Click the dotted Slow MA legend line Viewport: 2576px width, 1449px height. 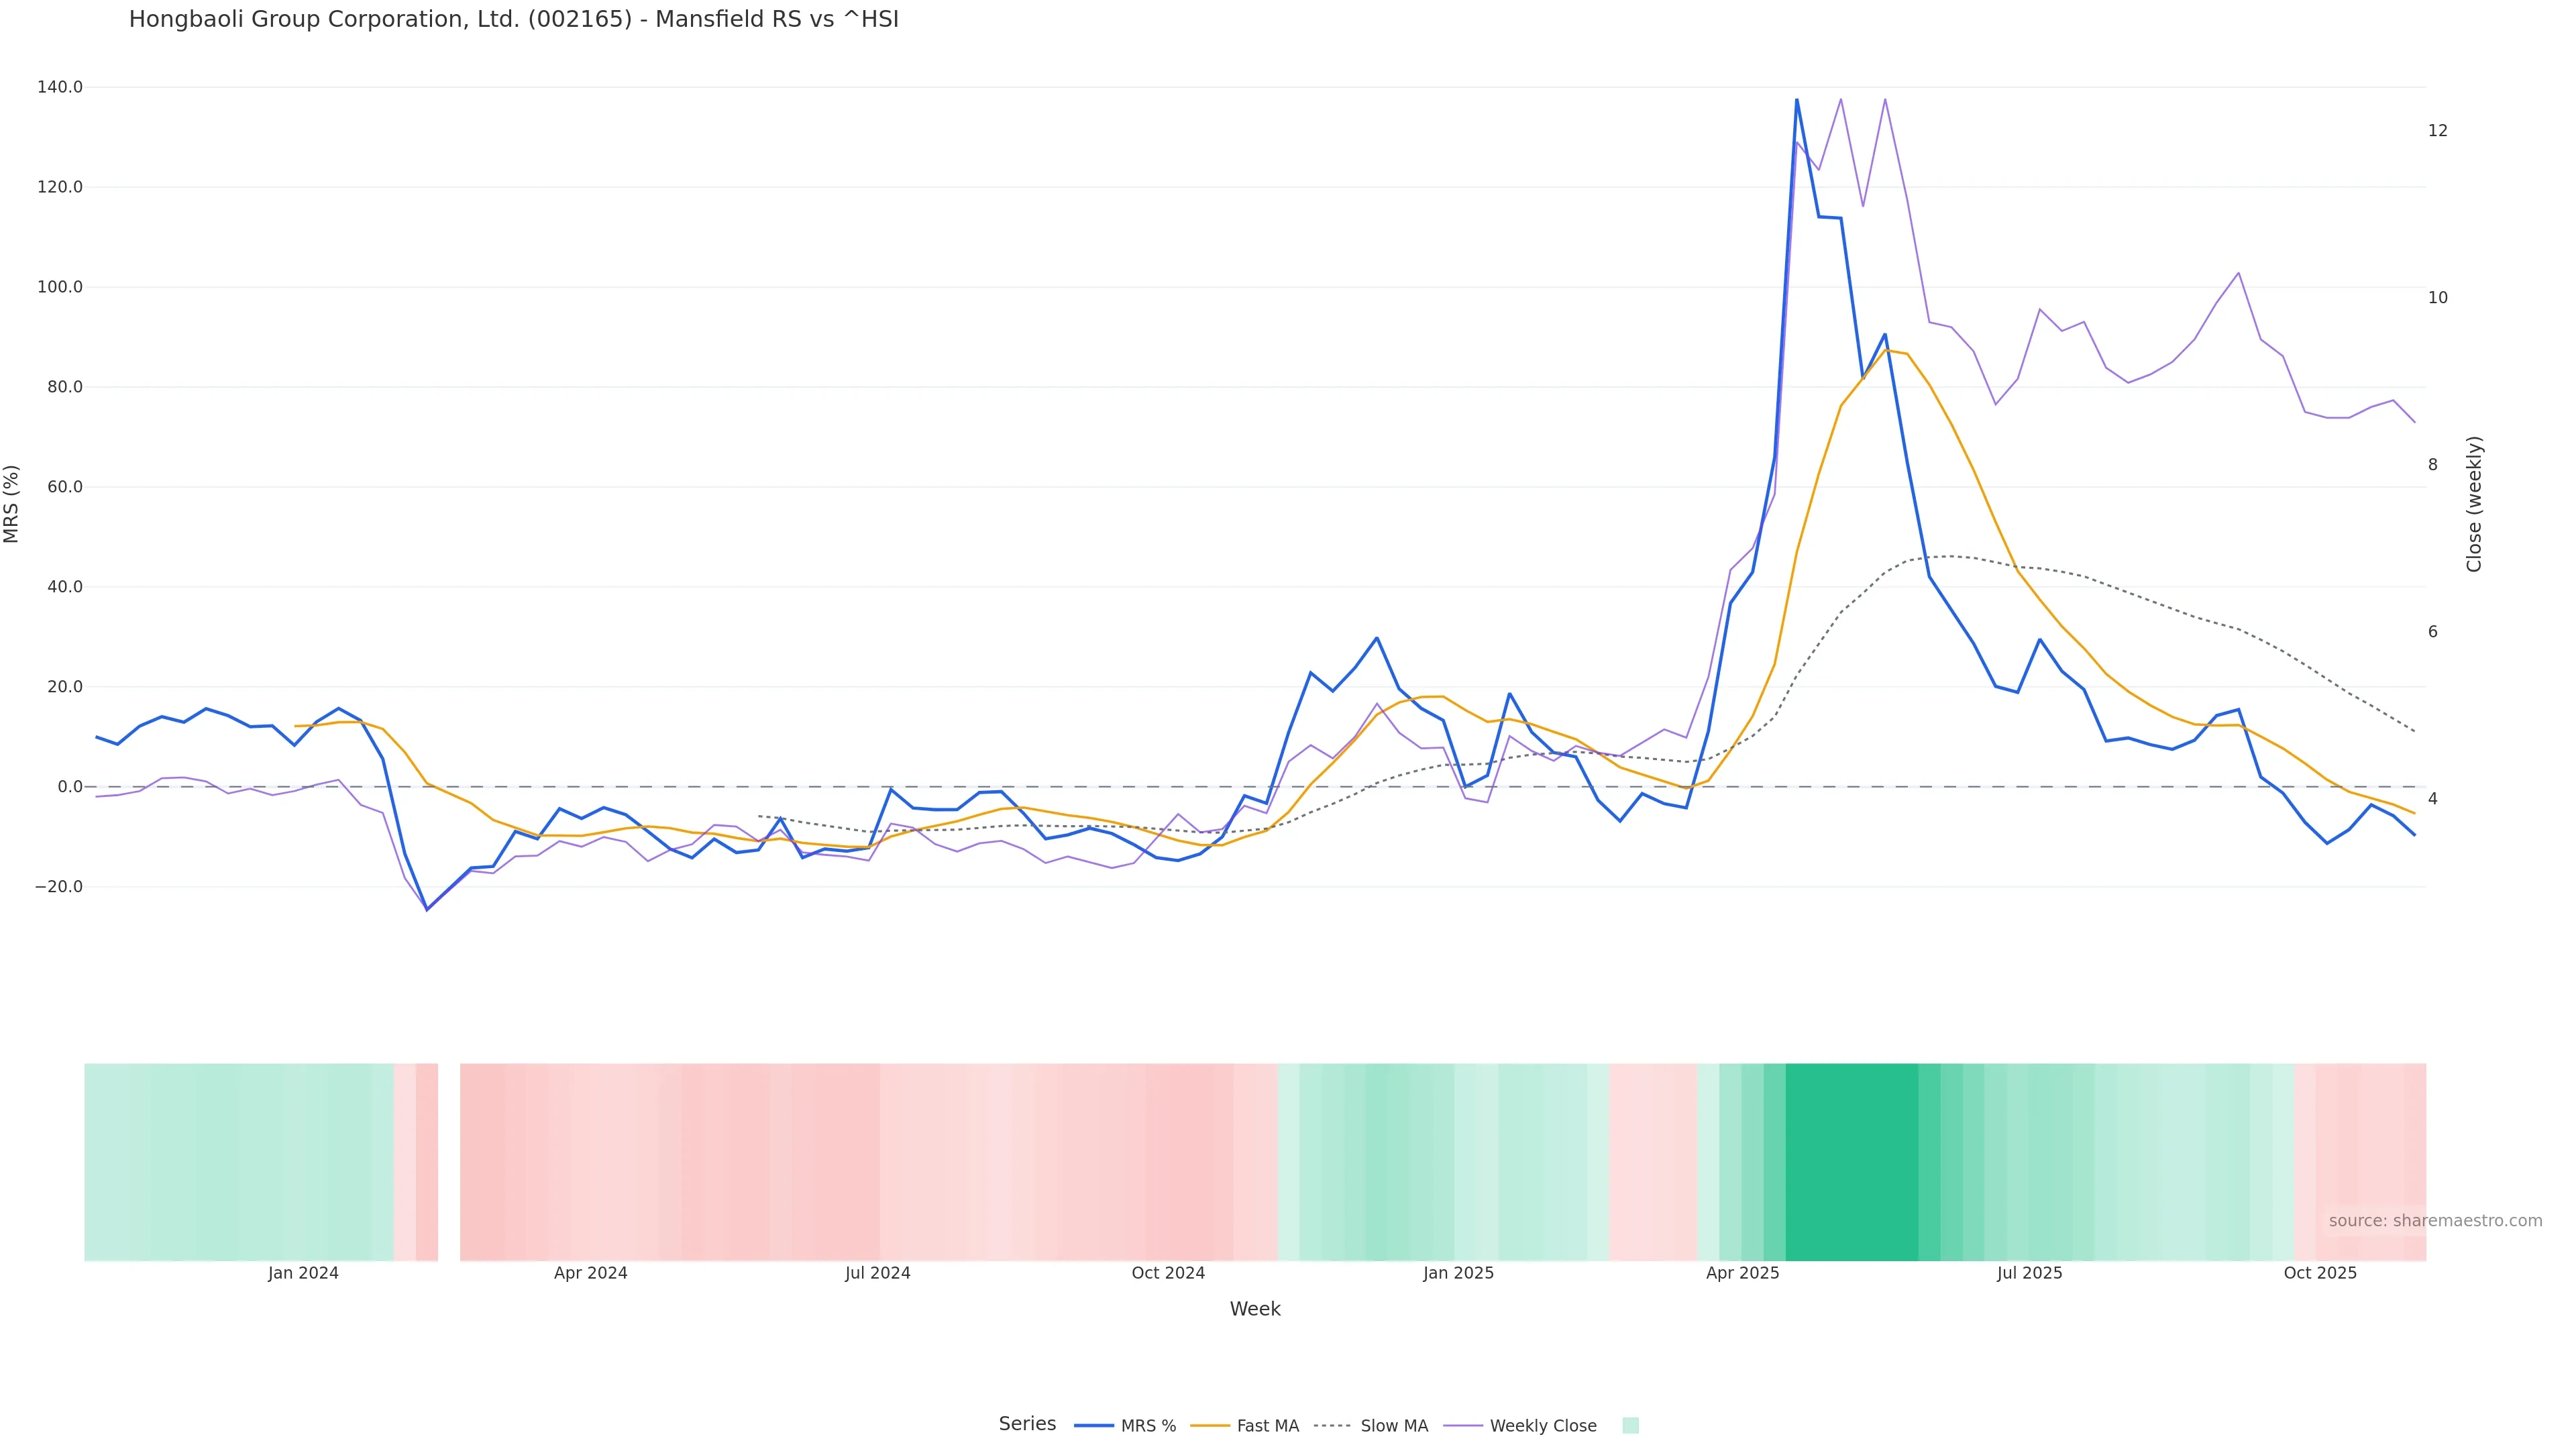[1332, 1426]
